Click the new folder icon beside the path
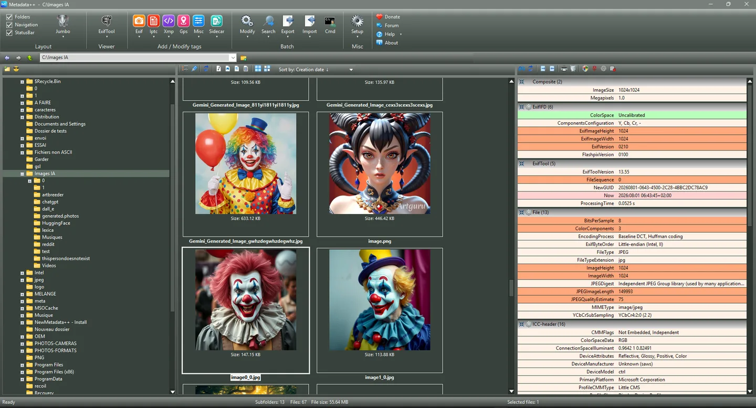 click(244, 58)
